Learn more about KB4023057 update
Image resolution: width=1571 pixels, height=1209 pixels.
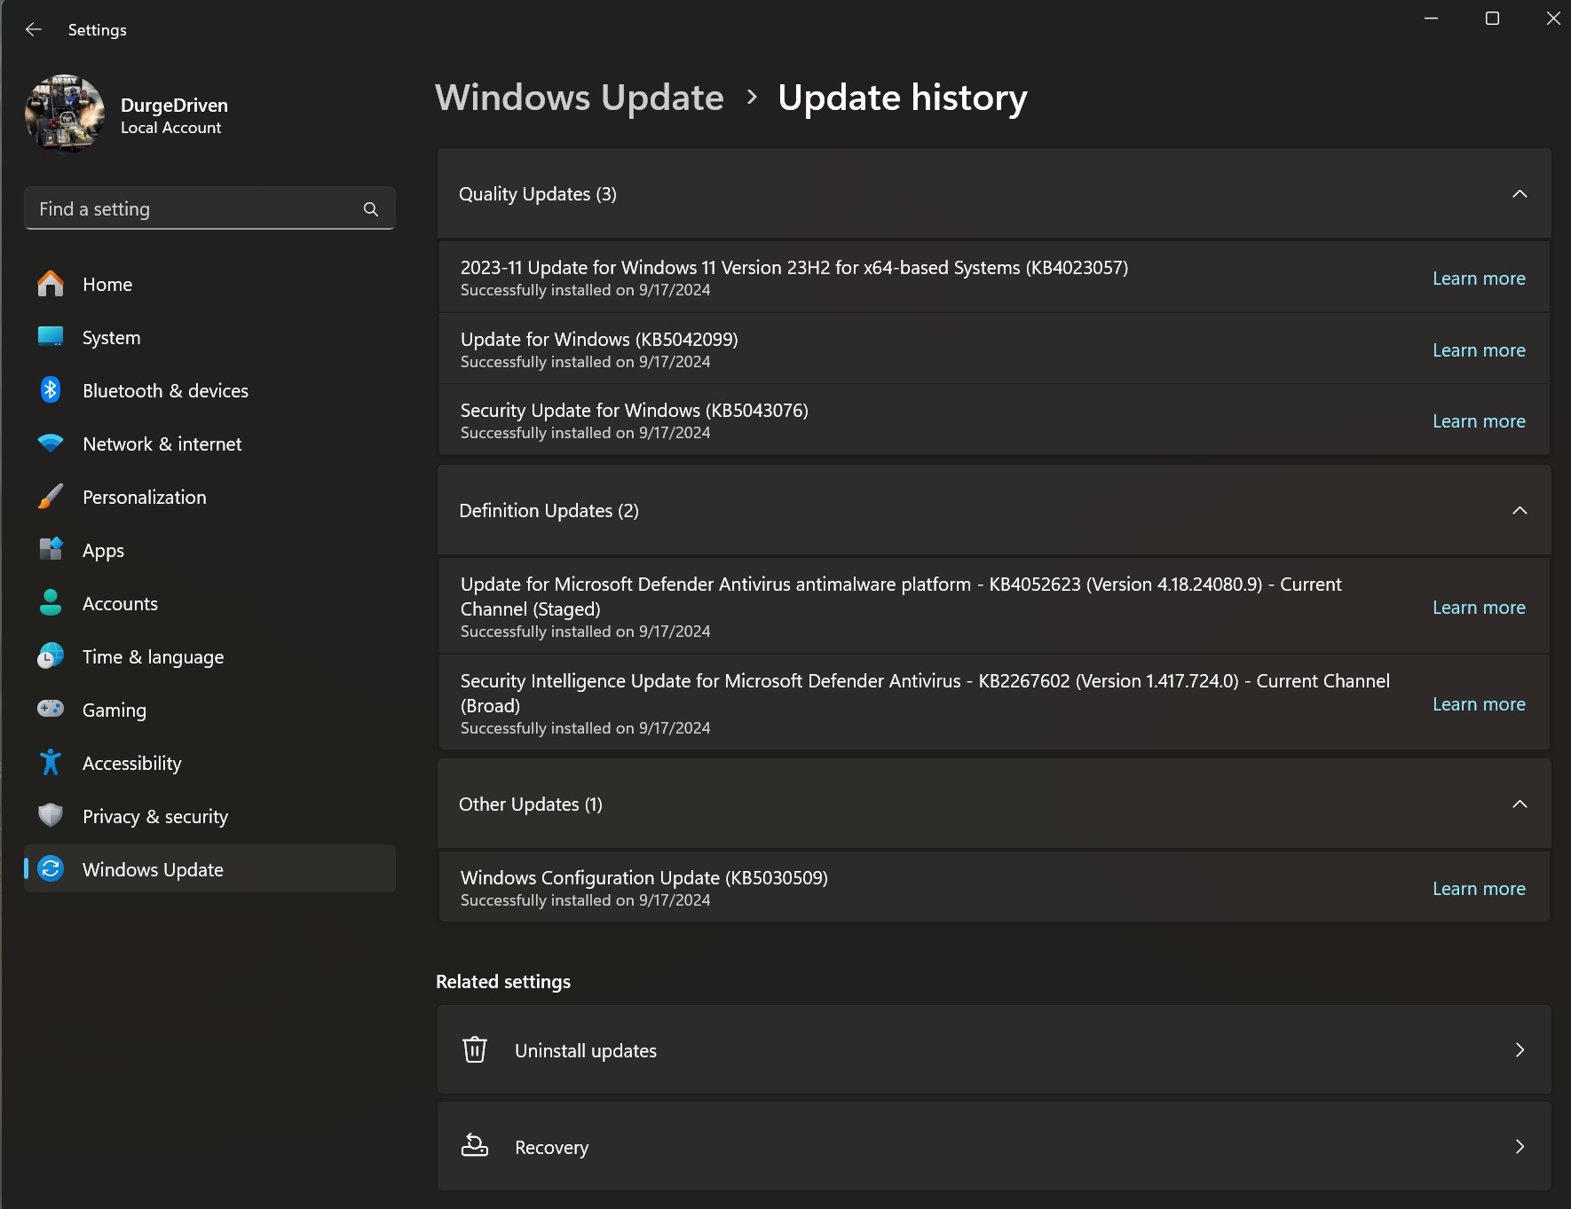(x=1479, y=279)
